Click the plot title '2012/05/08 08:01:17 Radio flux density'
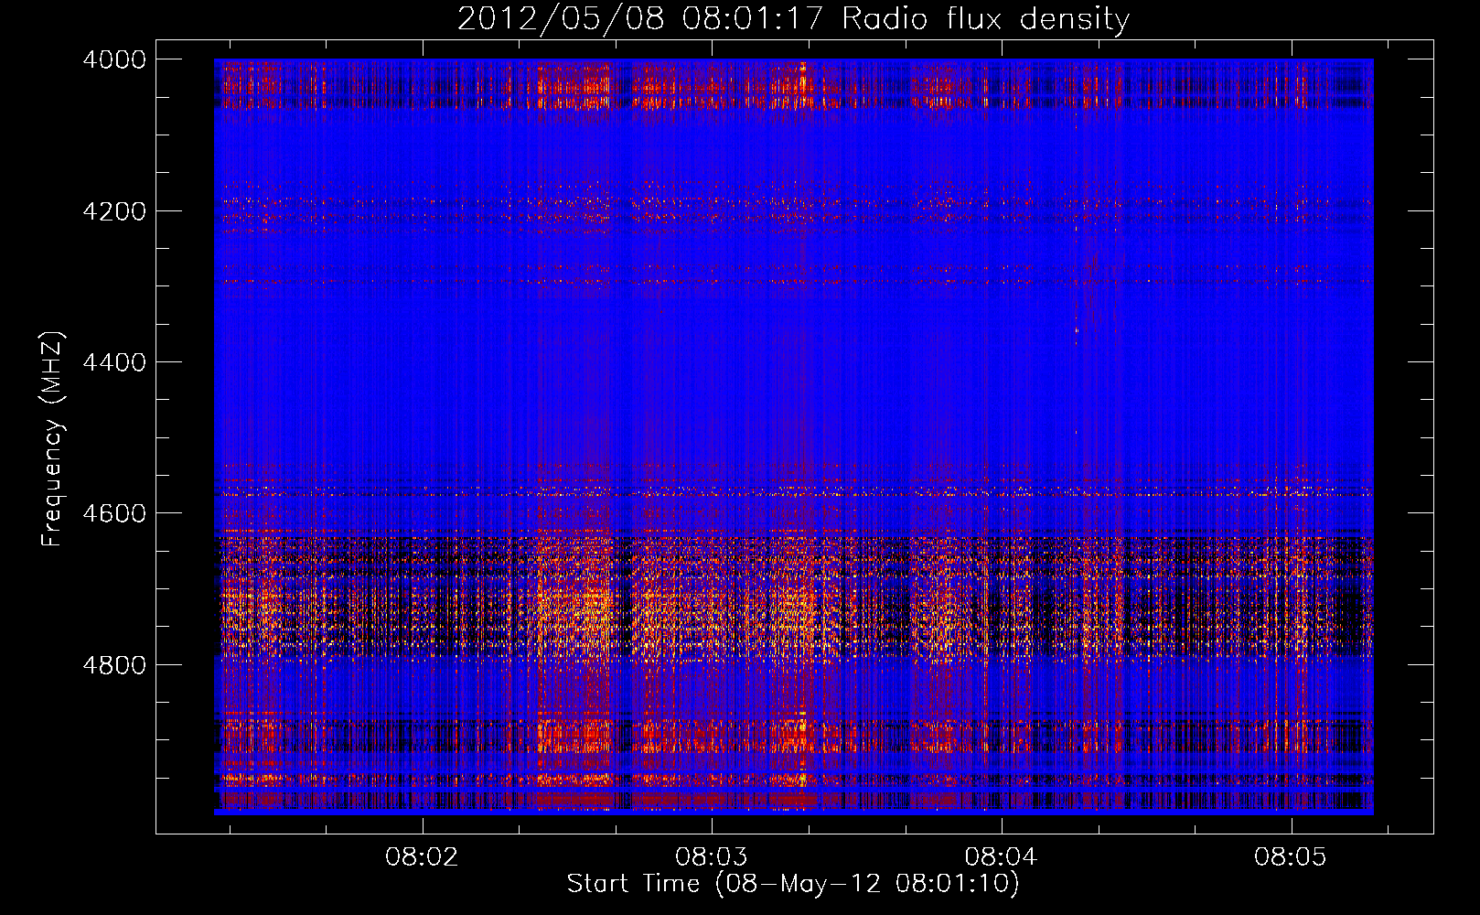This screenshot has width=1480, height=915. (793, 19)
